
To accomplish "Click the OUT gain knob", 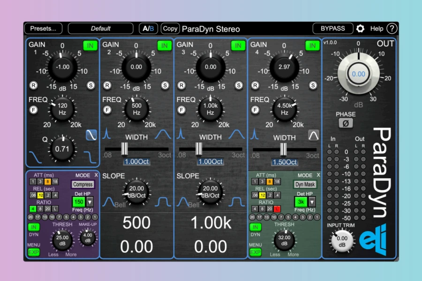I will pyautogui.click(x=359, y=74).
